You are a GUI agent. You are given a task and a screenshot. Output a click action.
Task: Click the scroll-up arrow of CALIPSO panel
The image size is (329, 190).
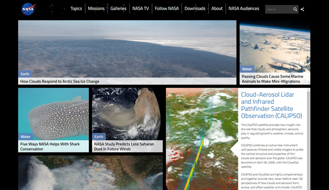click(308, 90)
